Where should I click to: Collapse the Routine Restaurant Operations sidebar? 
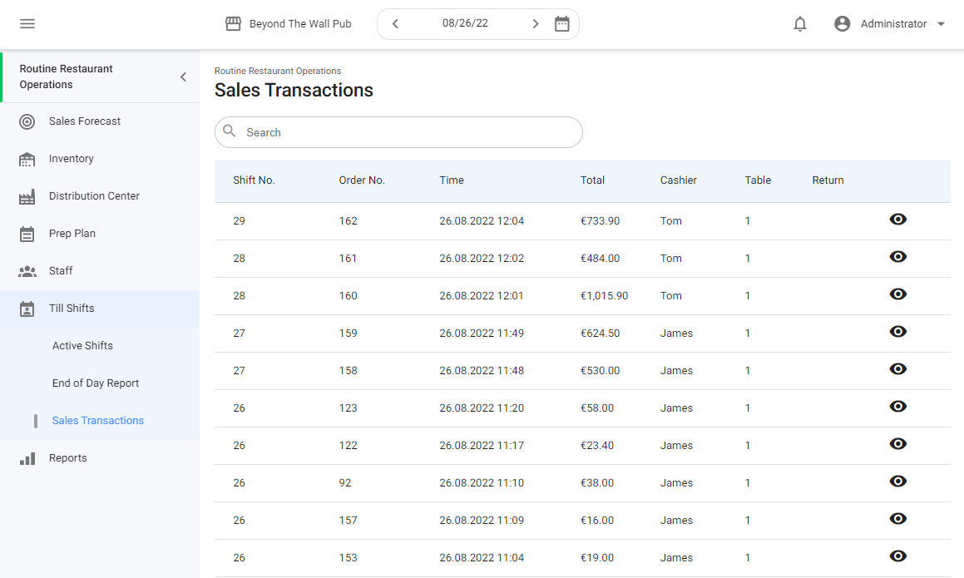click(183, 77)
